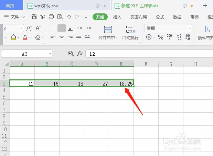Viewport: 213px width, 156px height.
Task: Expand 合并居中 dropdown arrow
Action: (x=117, y=37)
